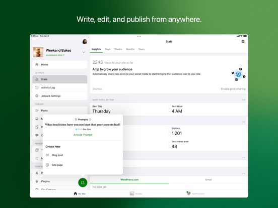
Task: Click the Day One source label
Action: point(87,129)
